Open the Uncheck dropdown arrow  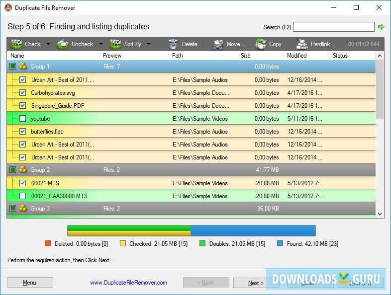101,44
